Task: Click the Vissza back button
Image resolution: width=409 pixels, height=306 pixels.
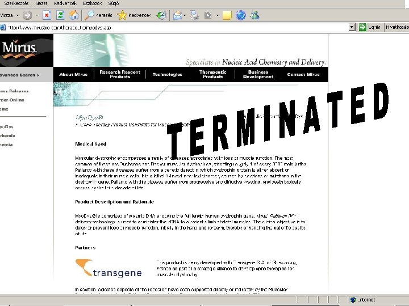Action: coord(6,15)
